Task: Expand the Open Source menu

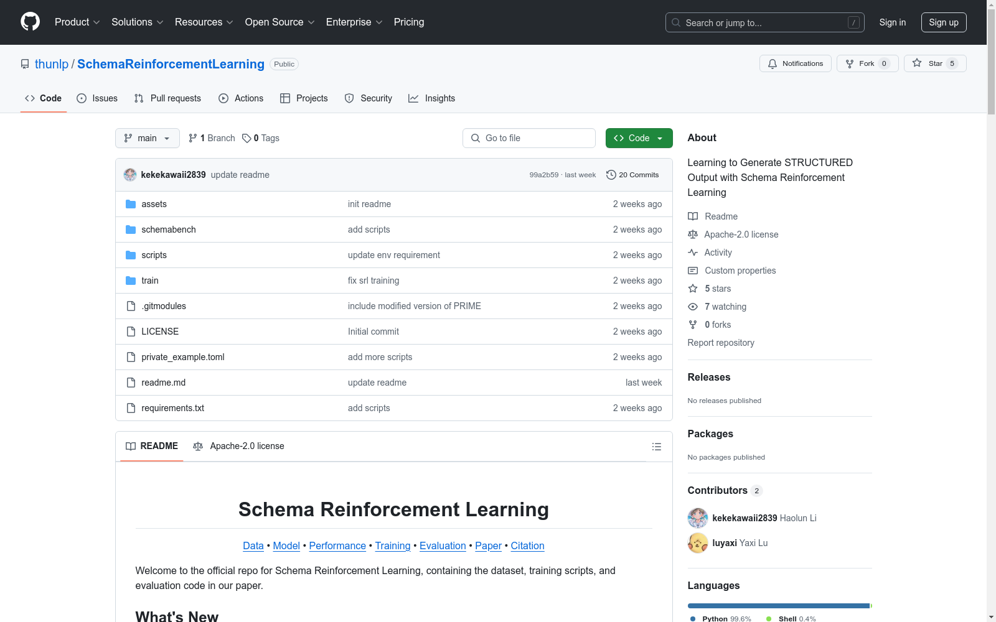Action: (x=280, y=22)
